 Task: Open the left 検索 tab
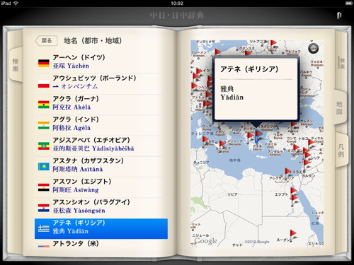(x=16, y=65)
